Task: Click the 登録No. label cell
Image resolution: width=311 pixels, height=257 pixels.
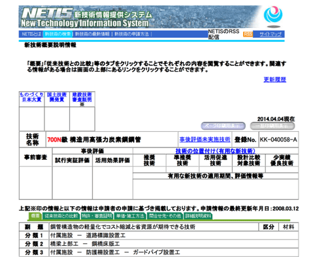Action: (245, 140)
